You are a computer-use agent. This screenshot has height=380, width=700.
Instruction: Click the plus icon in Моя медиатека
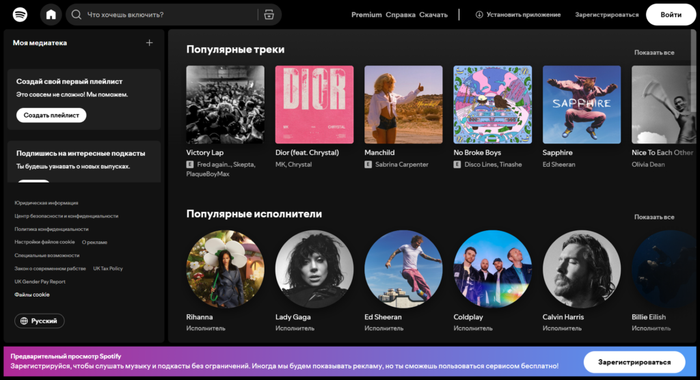coord(149,43)
